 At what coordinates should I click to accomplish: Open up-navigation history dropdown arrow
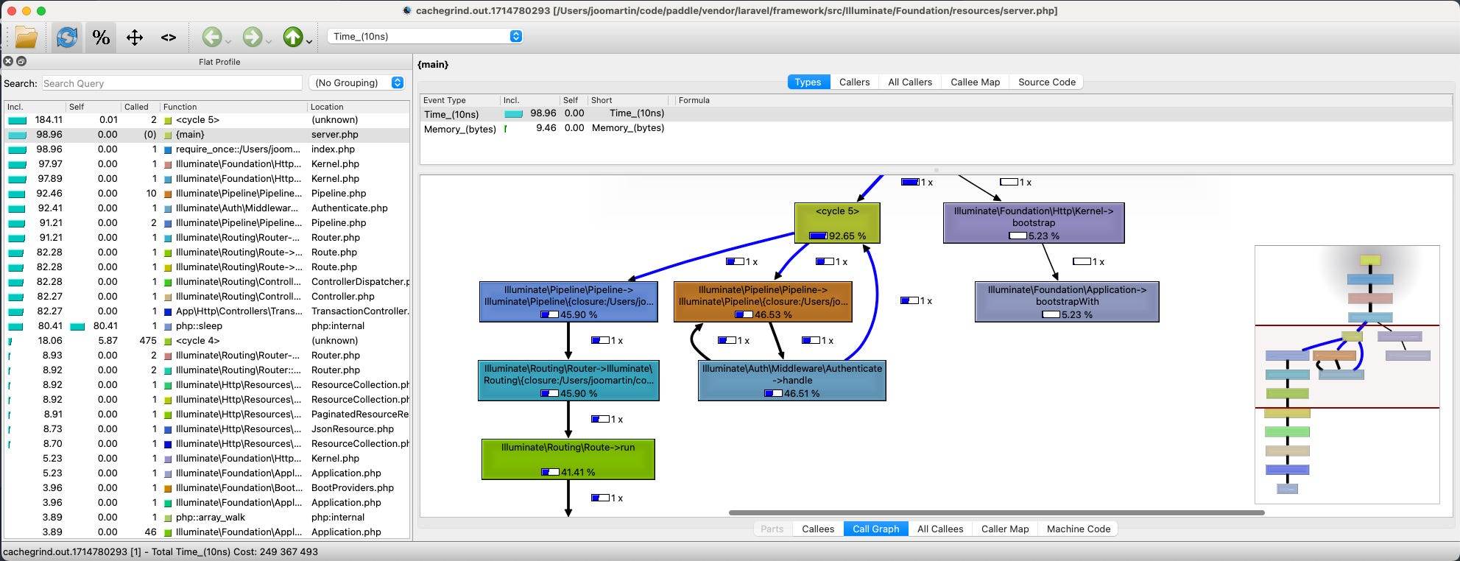click(309, 41)
